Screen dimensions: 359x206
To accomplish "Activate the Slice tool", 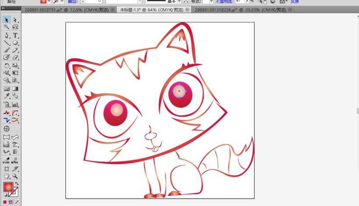I will click(x=15, y=169).
